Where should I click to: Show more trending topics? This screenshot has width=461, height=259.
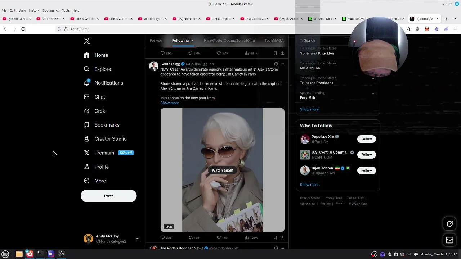pos(309,109)
